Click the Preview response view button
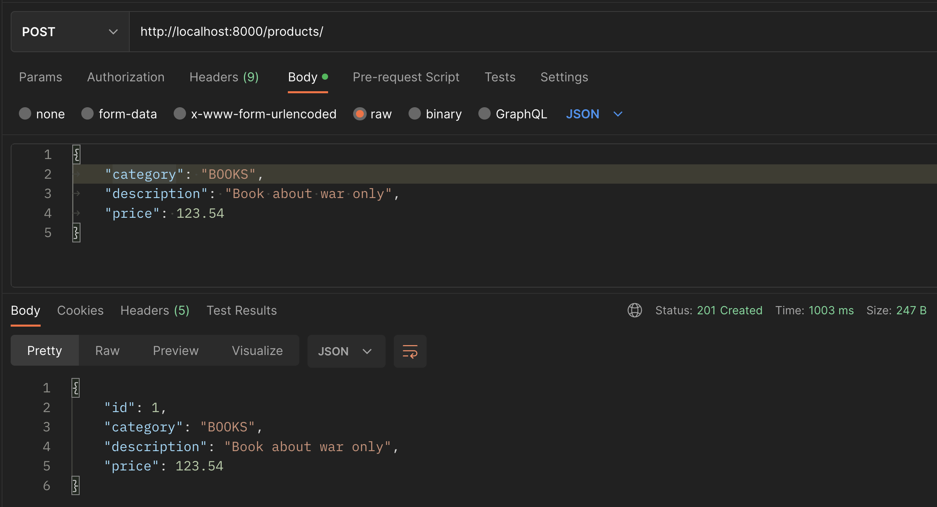Screen dimensions: 937x507 [175, 350]
